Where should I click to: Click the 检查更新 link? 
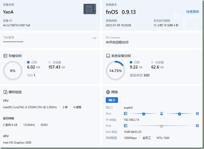pos(193,12)
